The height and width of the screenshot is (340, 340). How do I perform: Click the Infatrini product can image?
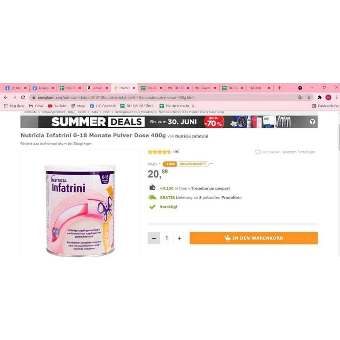point(80,210)
